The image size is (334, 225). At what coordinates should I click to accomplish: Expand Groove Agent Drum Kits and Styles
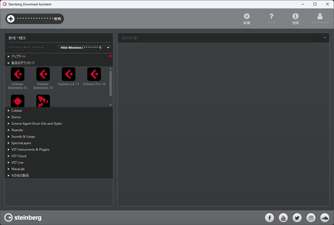59,124
